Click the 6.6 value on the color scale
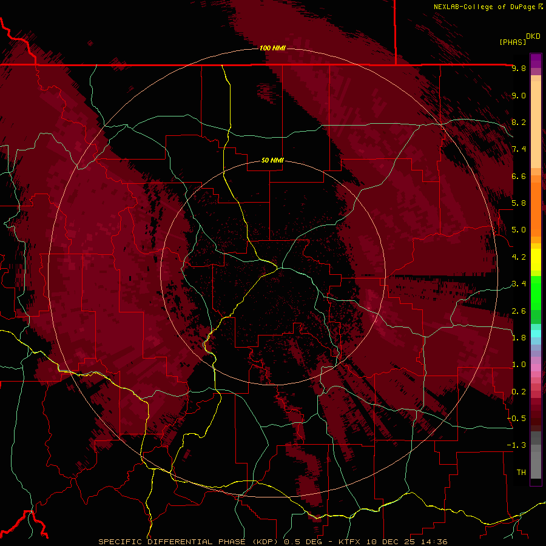546x546 pixels. 519,176
